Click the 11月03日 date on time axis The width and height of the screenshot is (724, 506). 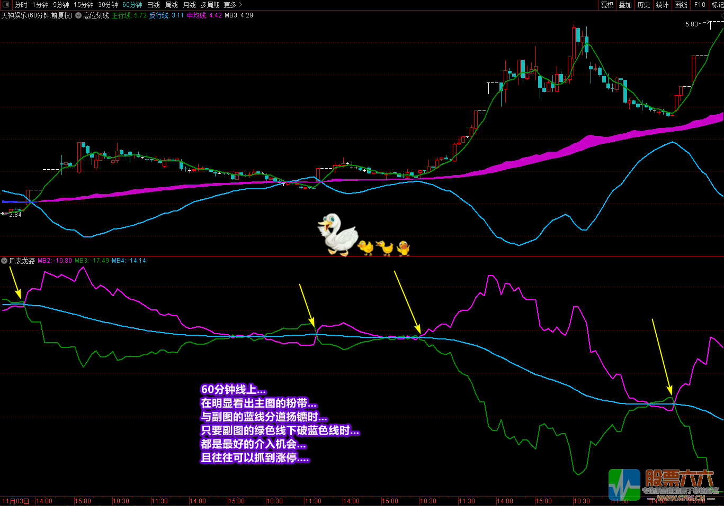click(15, 501)
